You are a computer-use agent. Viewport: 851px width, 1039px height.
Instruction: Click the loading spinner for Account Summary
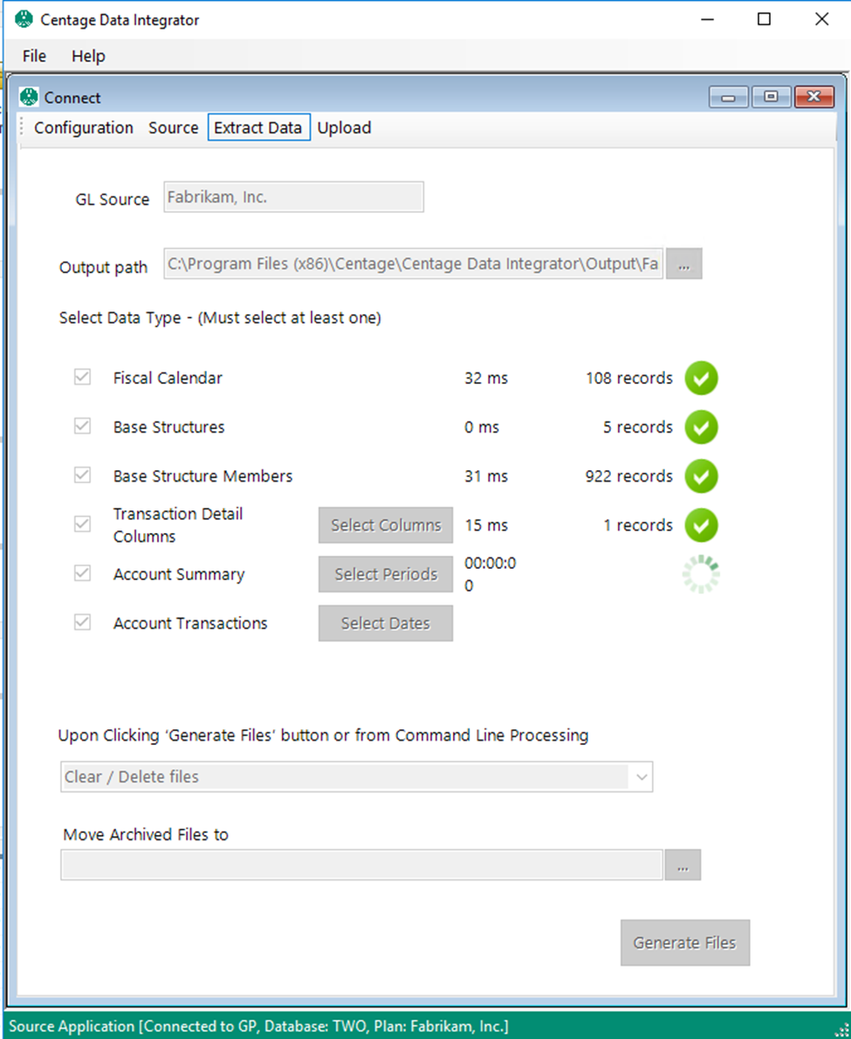pos(701,574)
